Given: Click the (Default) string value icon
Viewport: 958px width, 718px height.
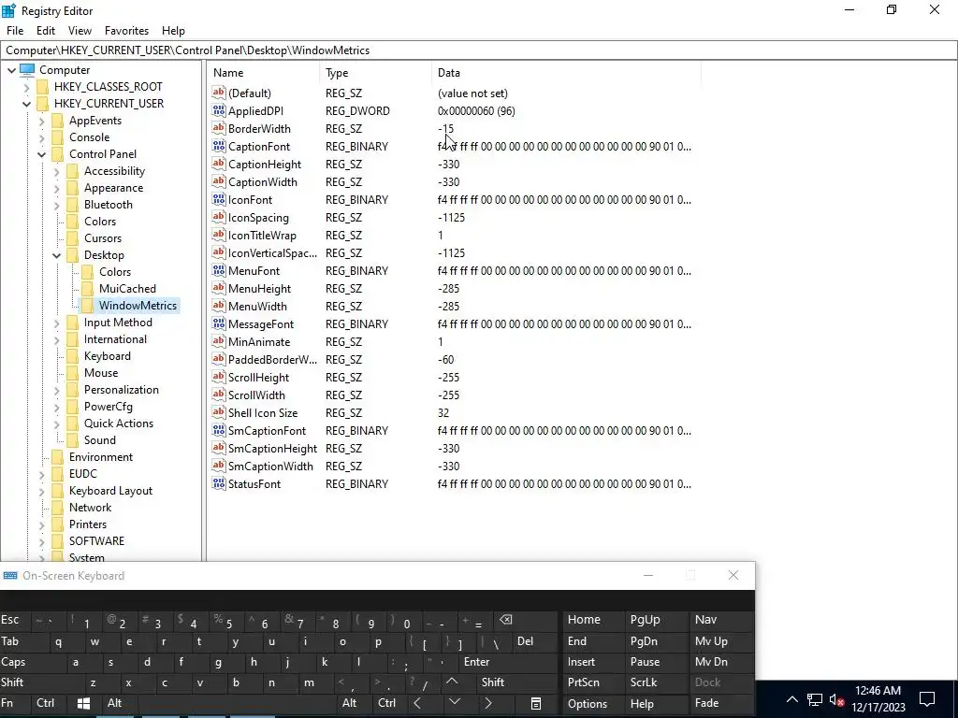Looking at the screenshot, I should [219, 93].
